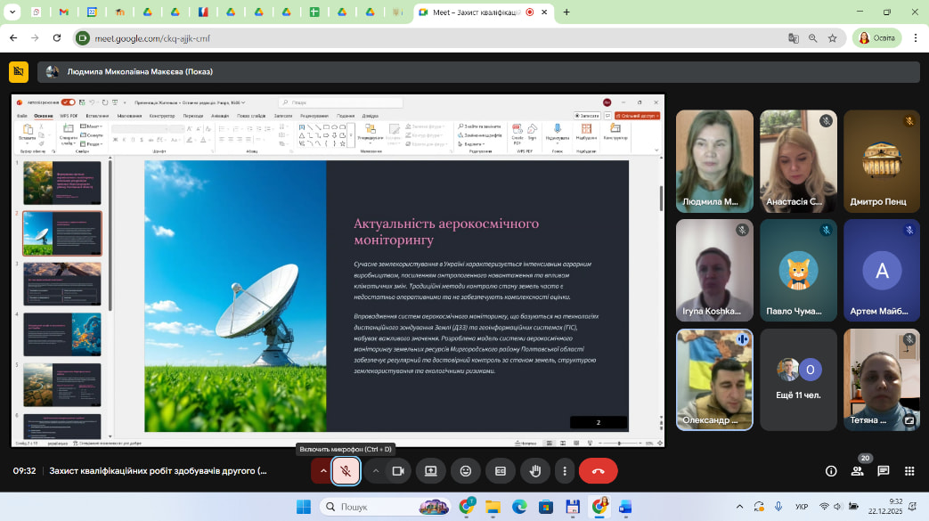
Task: Show the participants list
Action: pos(857,471)
